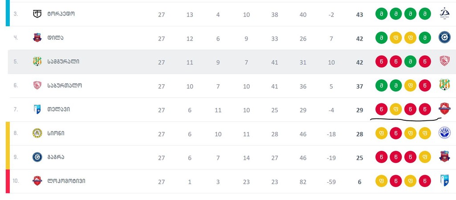Open სამგურალი team crest beside its name
Viewport: 456px width, 200px height.
tap(37, 61)
